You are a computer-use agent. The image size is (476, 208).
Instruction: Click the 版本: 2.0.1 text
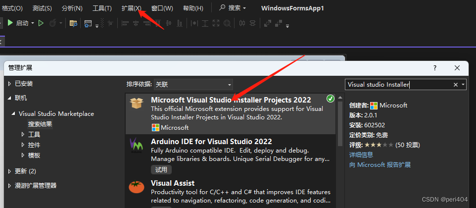(364, 115)
